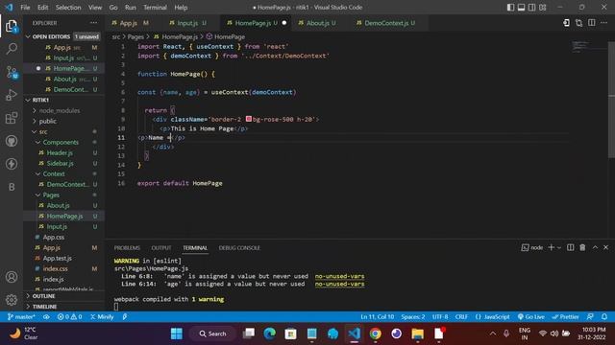Switch to Problems panel tab

coord(127,248)
